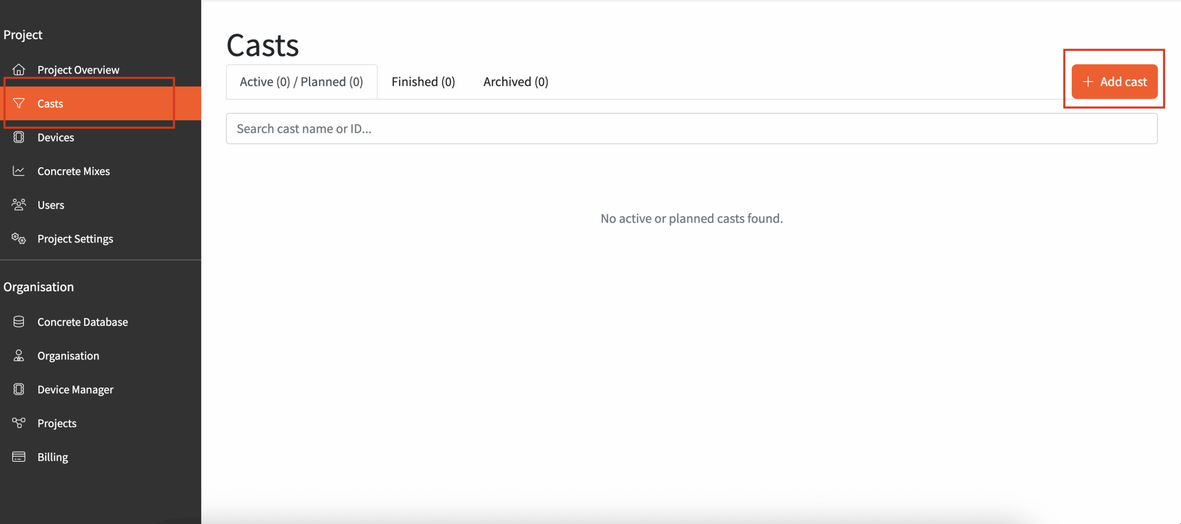Click the Concrete Mixes chart icon
Screen dimensions: 1181x524
tap(18, 171)
